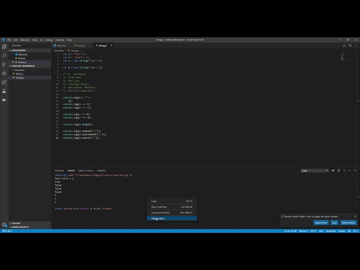Click Prettier in the status bar
The image size is (360, 270).
[341, 231]
